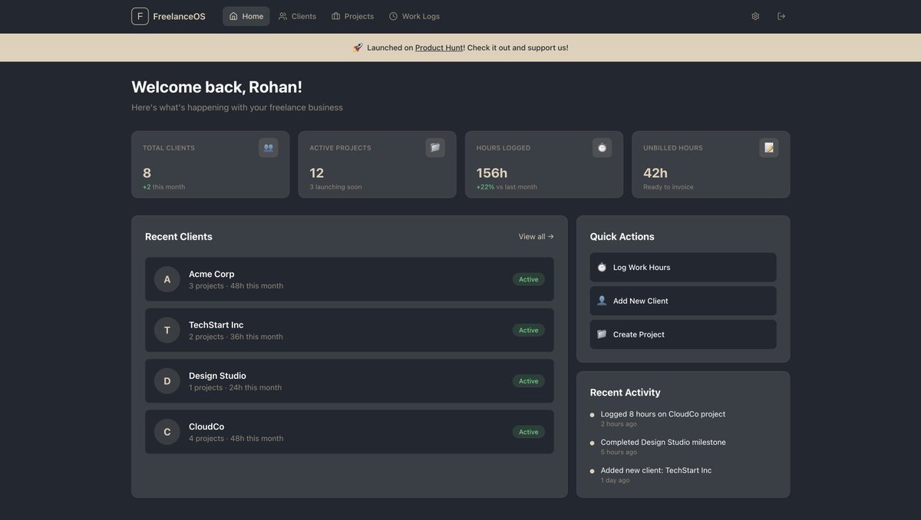Click "1 projects · 24h this month" text
The width and height of the screenshot is (921, 520).
(236, 388)
